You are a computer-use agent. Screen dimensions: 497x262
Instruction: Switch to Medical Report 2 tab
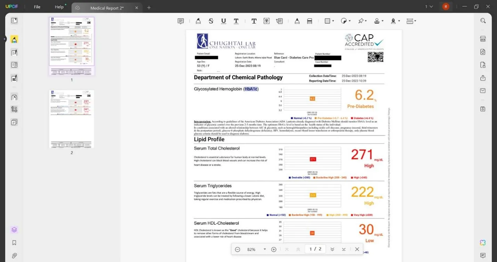tap(107, 8)
